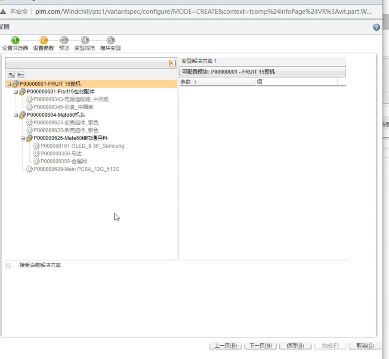Click gear icon of P000000345-彩盒_中国版

[x=29, y=107]
